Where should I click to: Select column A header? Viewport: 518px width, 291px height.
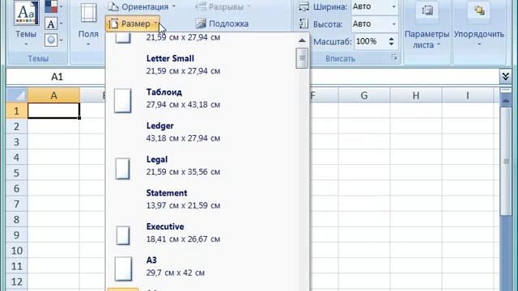point(54,95)
